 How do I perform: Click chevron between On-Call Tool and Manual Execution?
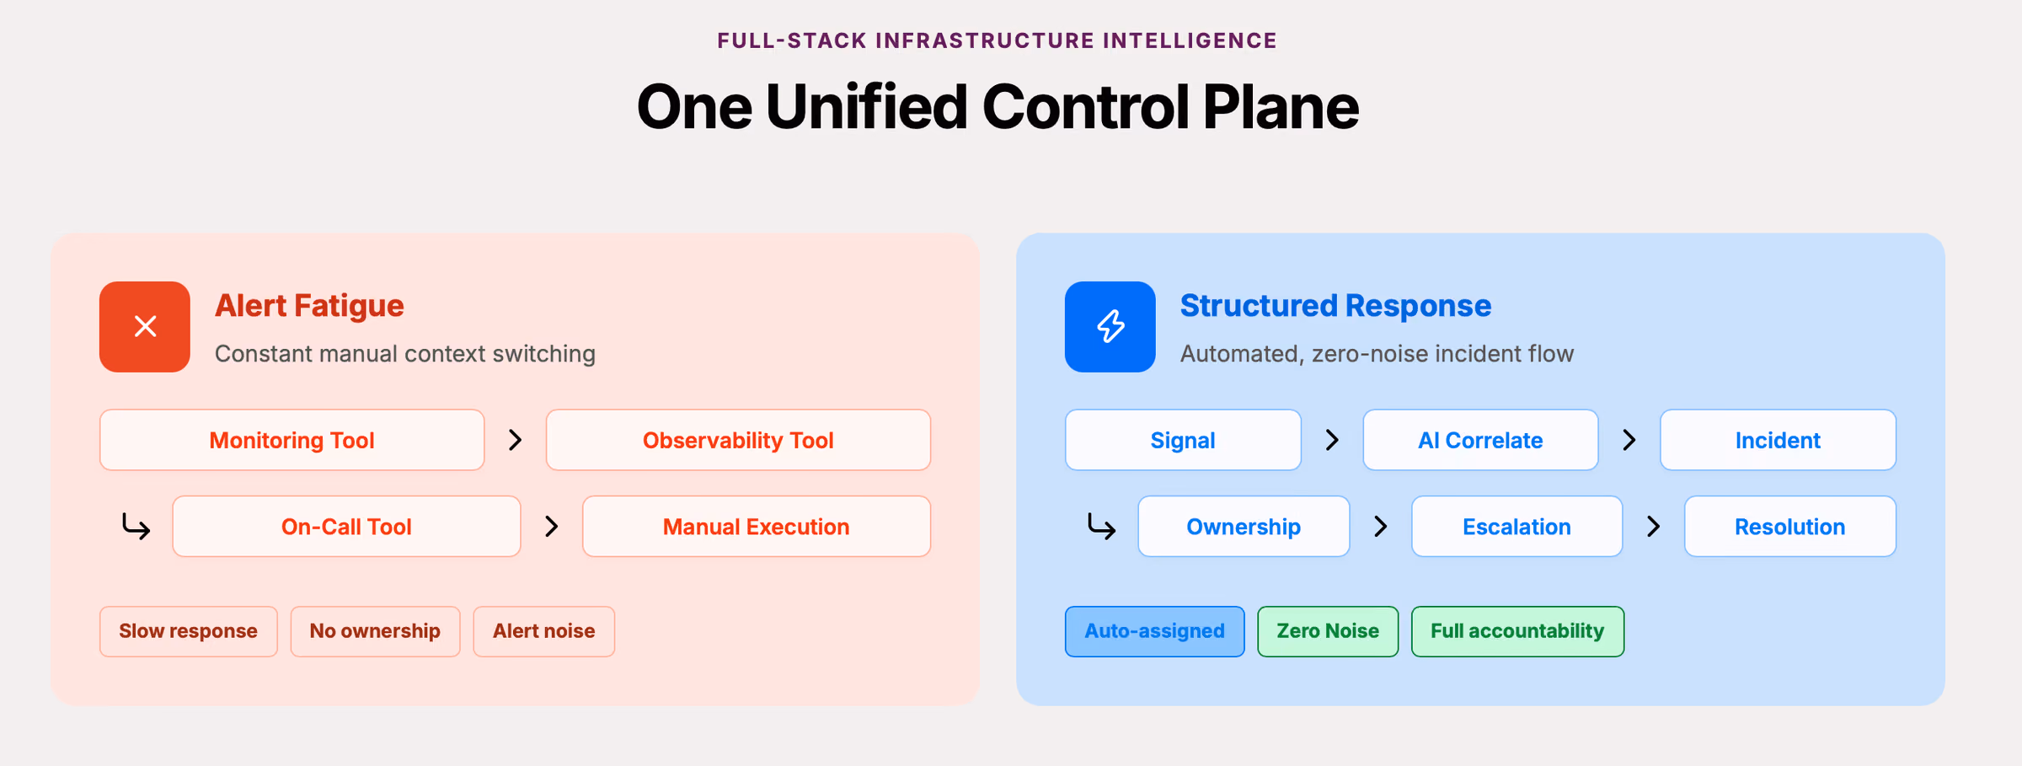coord(552,527)
